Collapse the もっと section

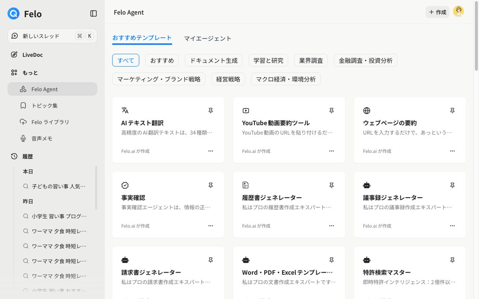pos(30,73)
